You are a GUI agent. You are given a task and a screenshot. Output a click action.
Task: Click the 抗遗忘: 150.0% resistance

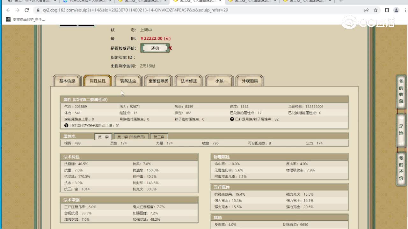tap(146, 170)
